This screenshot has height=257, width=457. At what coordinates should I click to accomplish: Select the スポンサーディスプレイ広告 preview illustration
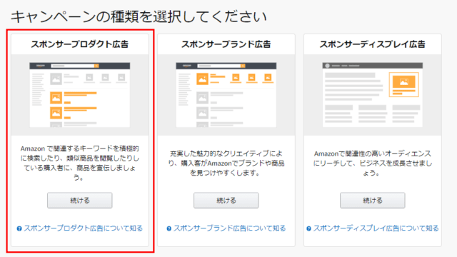point(372,95)
